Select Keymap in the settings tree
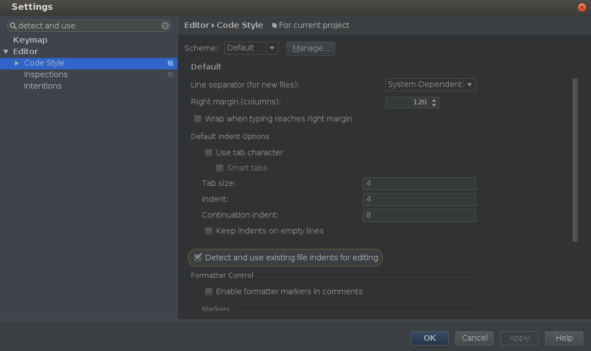The width and height of the screenshot is (591, 351). 30,40
